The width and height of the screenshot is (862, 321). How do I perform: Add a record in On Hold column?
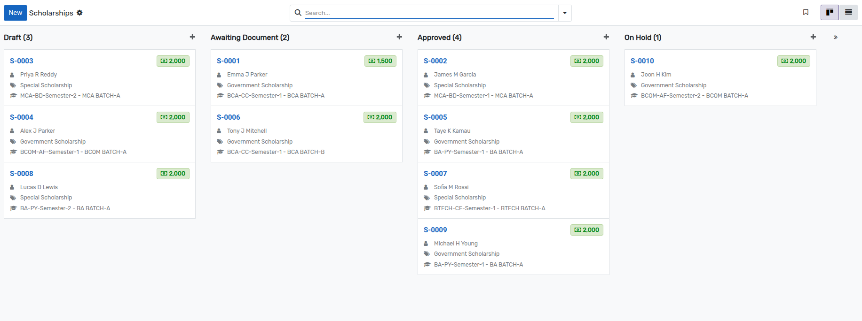[813, 37]
